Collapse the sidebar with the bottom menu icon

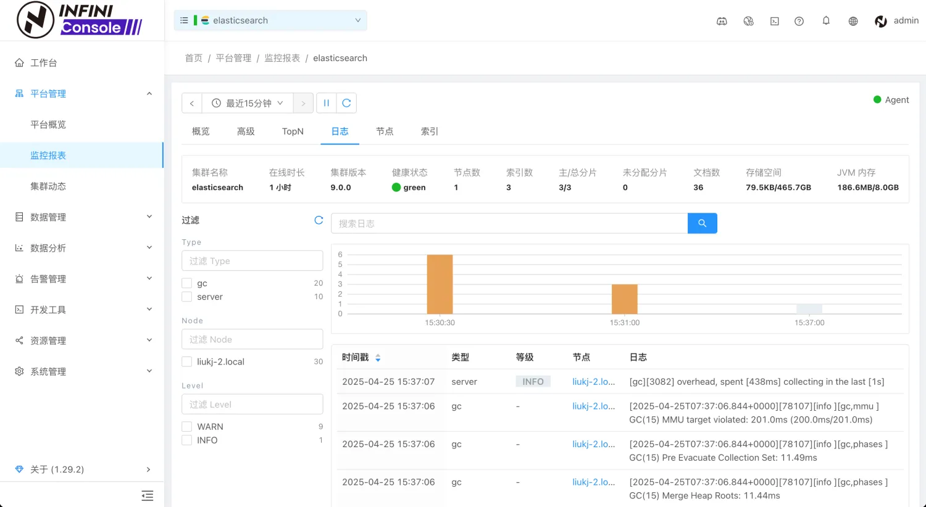point(147,495)
